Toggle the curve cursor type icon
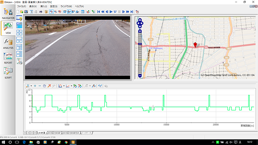Viewport: 258px width, 145px height. coord(69,12)
